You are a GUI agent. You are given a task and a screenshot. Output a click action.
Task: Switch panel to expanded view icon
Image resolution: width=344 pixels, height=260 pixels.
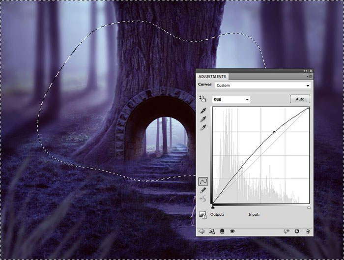coord(212,231)
